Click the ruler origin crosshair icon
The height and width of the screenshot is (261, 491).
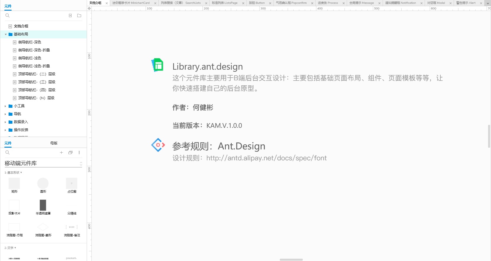(89, 8)
